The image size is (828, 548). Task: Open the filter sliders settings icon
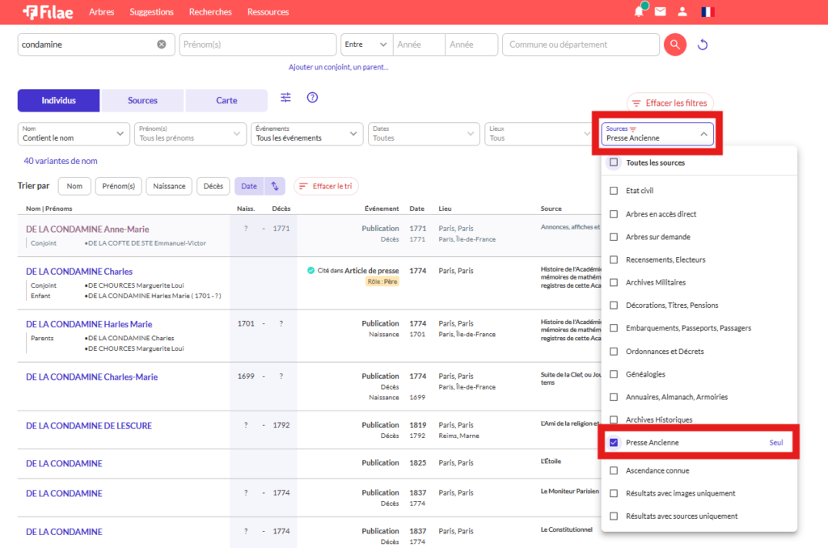pos(285,98)
